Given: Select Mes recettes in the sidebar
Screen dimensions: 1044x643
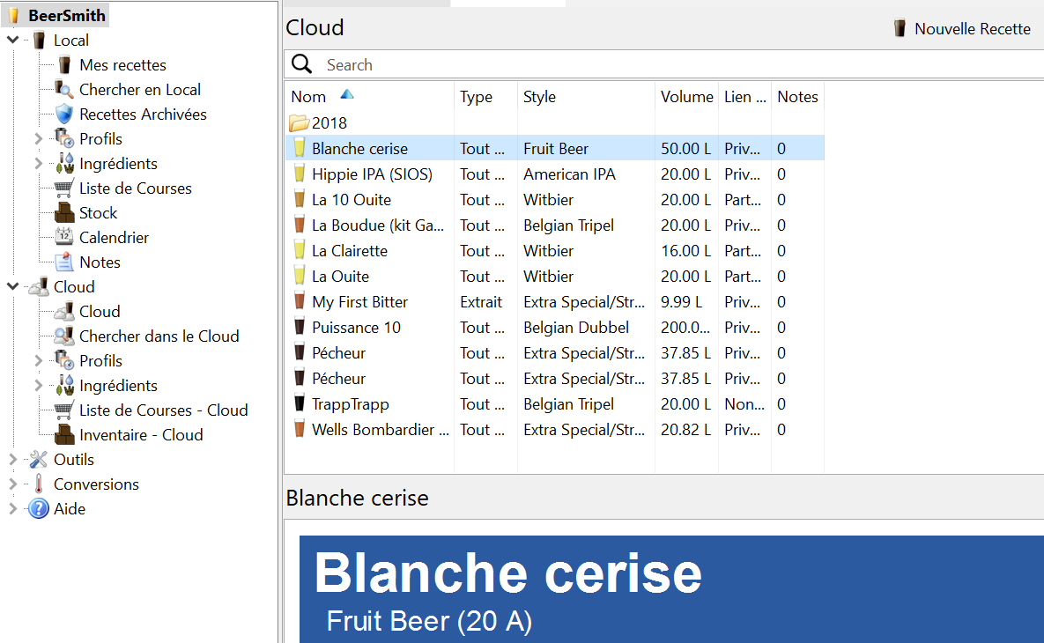Looking at the screenshot, I should (x=122, y=65).
